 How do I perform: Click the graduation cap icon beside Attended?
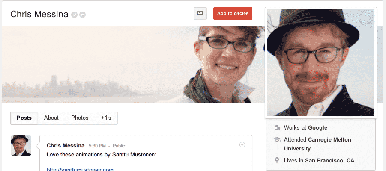pos(277,139)
